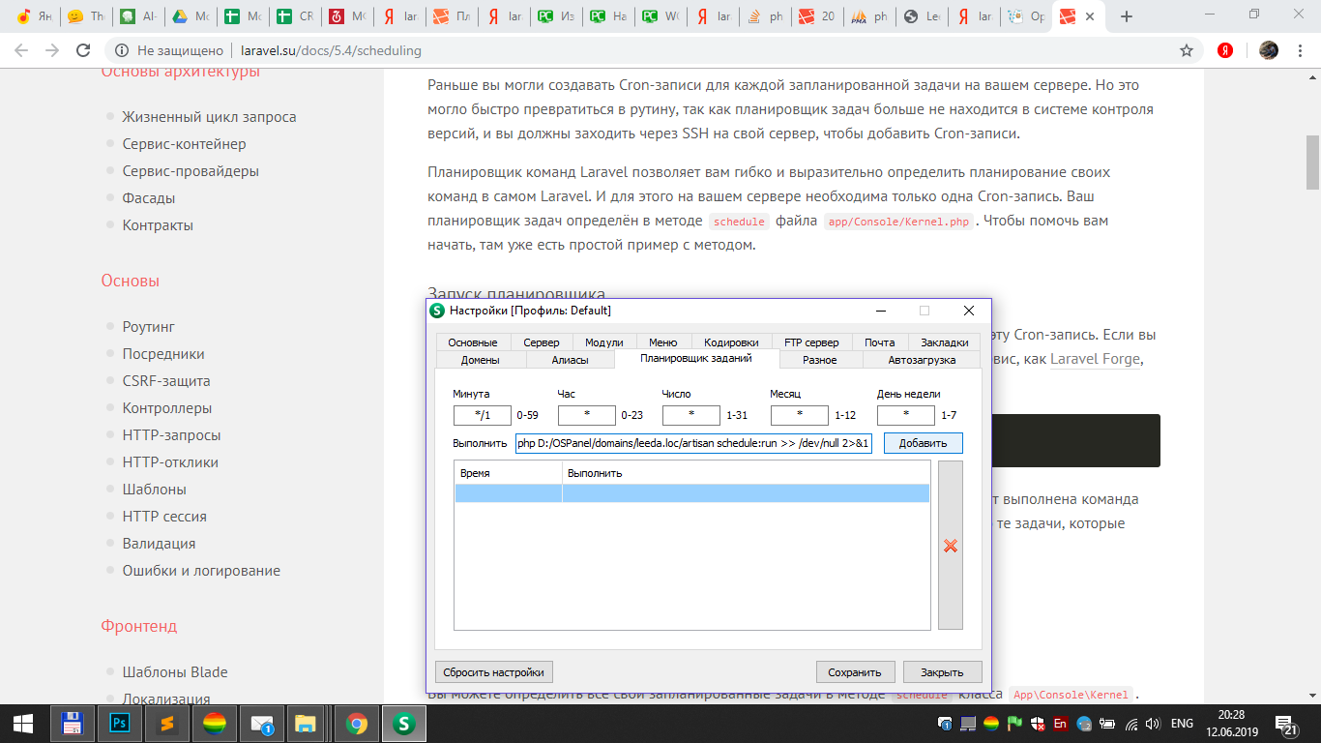Click the Chrome icon in the taskbar
This screenshot has height=743, width=1321.
click(x=357, y=723)
